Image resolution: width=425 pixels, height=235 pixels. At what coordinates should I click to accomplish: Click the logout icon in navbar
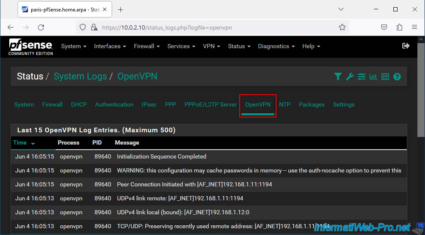click(406, 46)
